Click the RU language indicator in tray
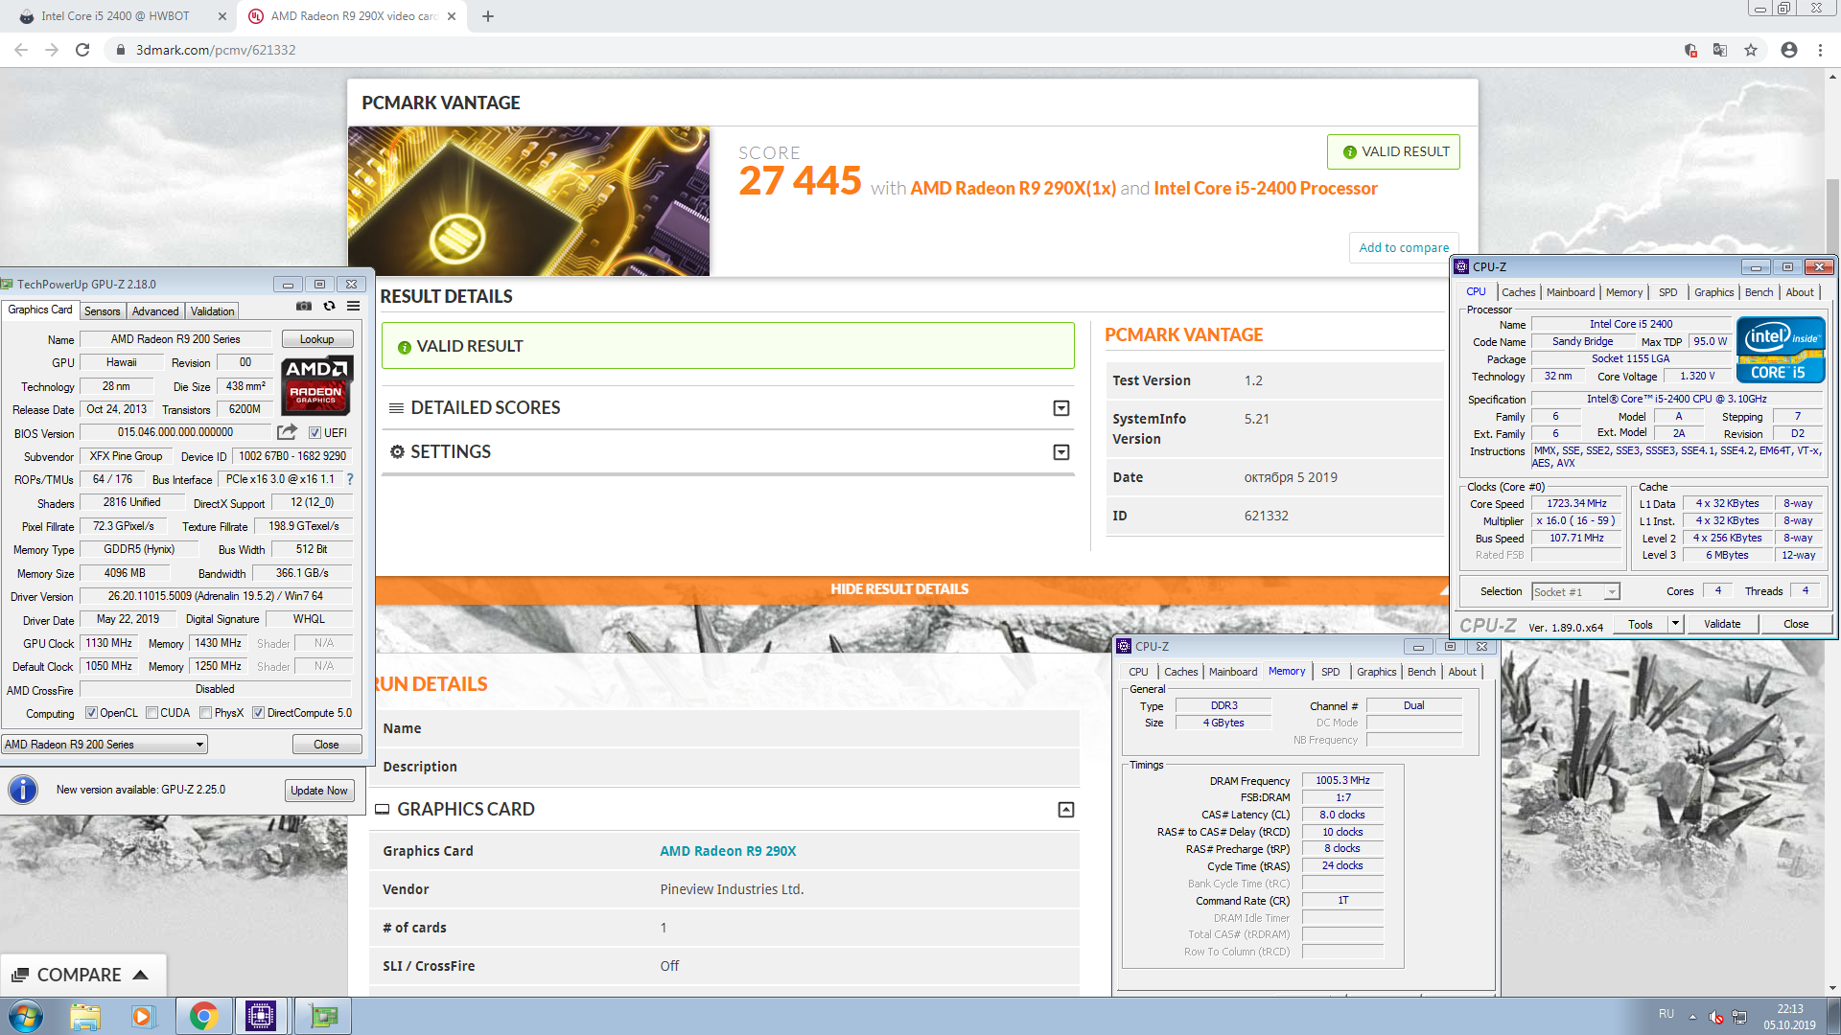1841x1035 pixels. tap(1666, 1014)
